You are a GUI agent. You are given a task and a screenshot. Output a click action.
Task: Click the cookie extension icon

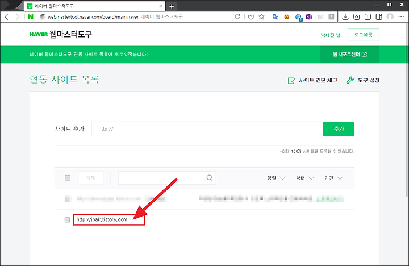tap(287, 17)
